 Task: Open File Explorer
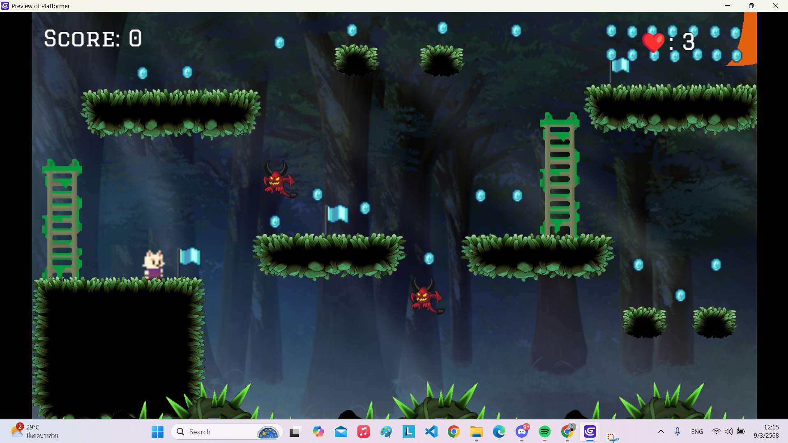[476, 432]
